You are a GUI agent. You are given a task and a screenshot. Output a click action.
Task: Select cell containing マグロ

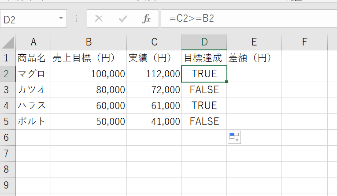click(x=33, y=74)
